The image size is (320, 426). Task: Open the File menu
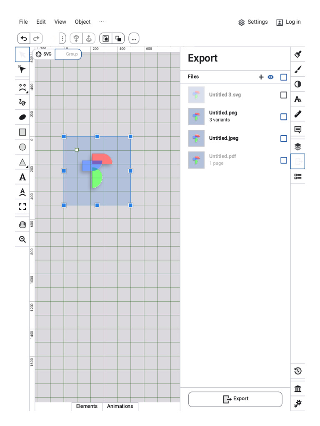[23, 22]
